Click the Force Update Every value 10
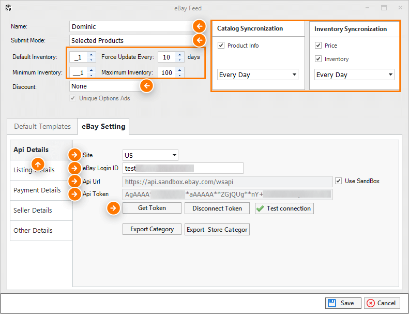 pyautogui.click(x=167, y=57)
